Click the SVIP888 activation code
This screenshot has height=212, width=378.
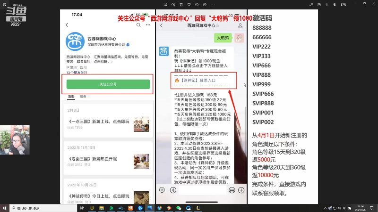[x=263, y=103]
